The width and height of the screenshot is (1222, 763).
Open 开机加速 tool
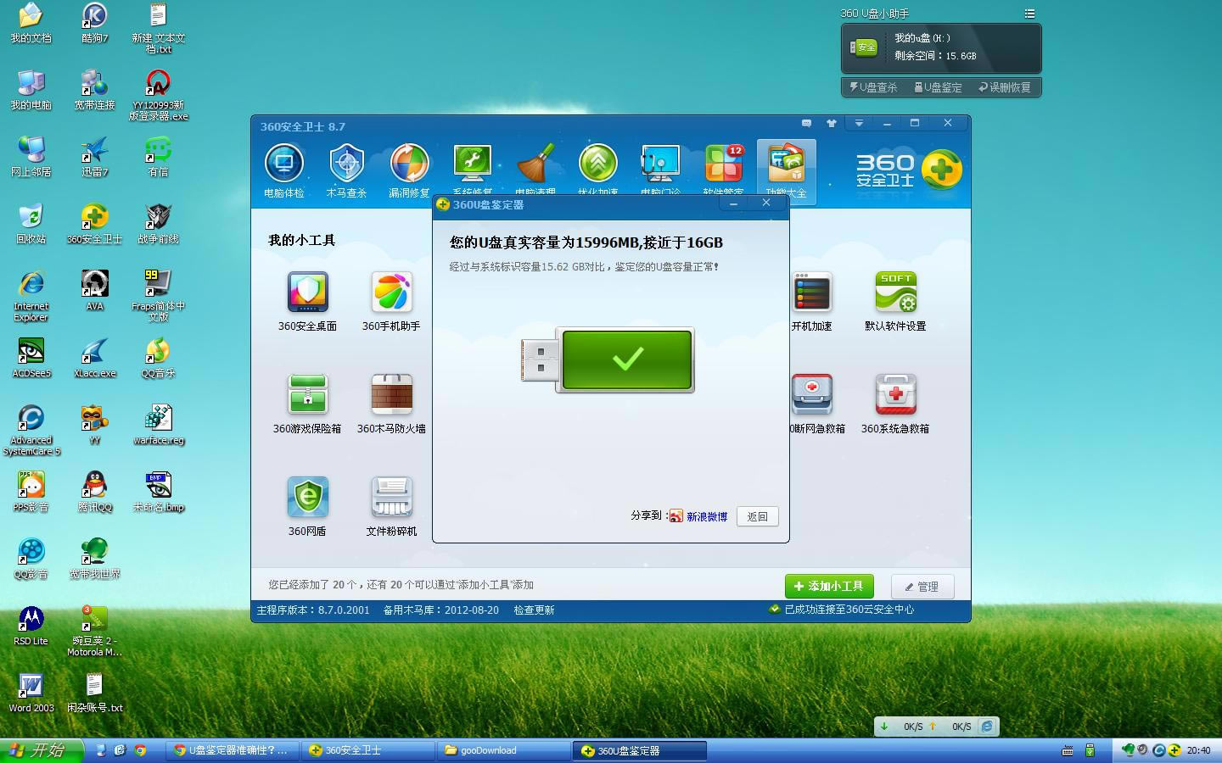[x=812, y=302]
